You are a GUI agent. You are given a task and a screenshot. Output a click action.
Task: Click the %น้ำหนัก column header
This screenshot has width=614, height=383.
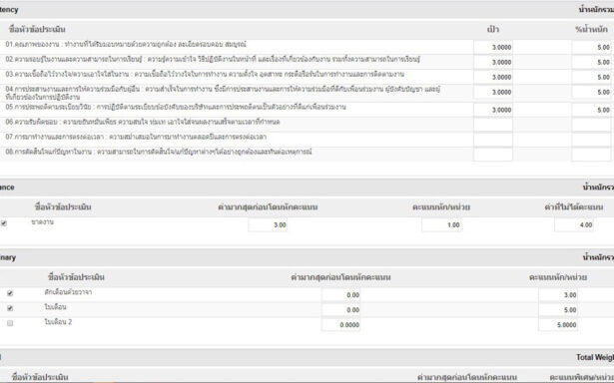coord(591,29)
